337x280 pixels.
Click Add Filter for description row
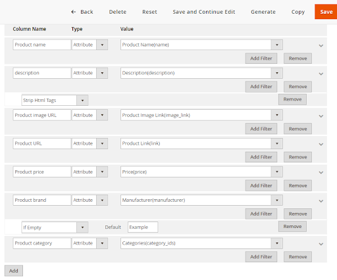click(261, 87)
